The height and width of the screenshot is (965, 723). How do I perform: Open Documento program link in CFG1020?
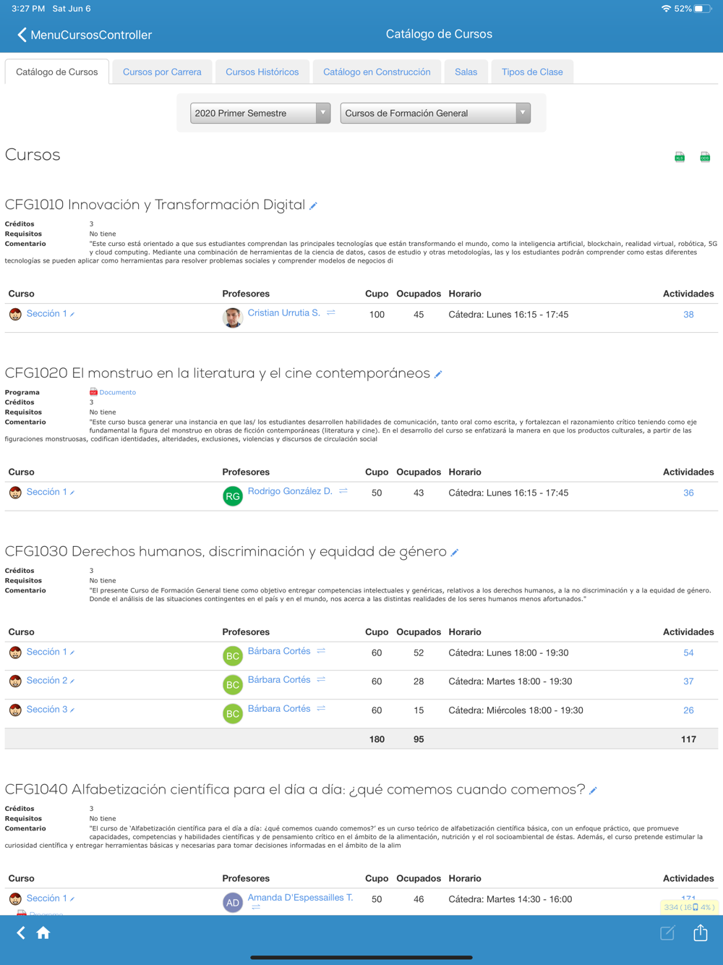tap(118, 392)
